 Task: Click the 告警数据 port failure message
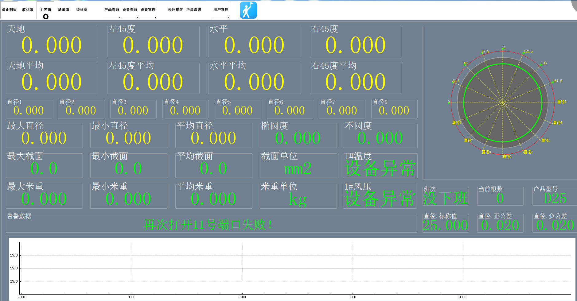click(x=208, y=225)
